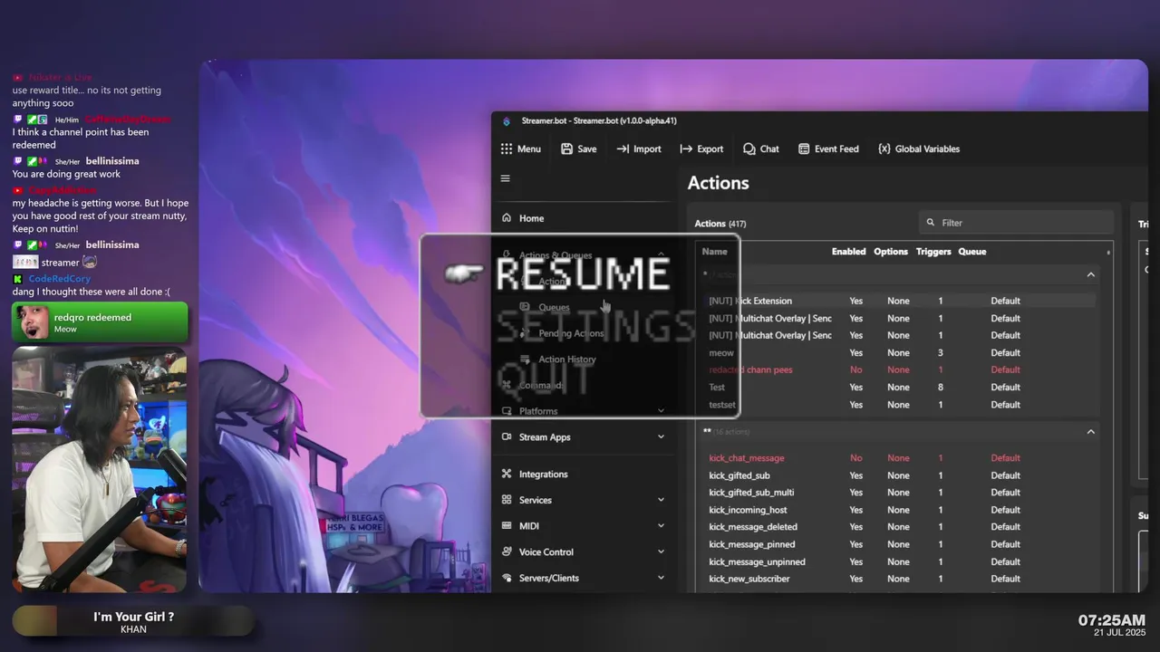This screenshot has height=652, width=1160.
Task: Click the Servers/Clients sidebar label
Action: [x=549, y=578]
